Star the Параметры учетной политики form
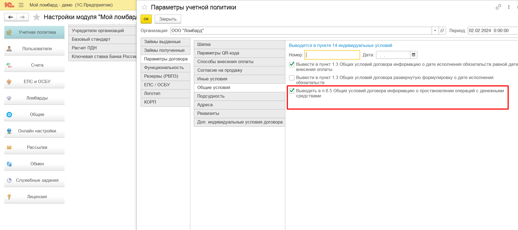This screenshot has width=518, height=230. pyautogui.click(x=145, y=7)
